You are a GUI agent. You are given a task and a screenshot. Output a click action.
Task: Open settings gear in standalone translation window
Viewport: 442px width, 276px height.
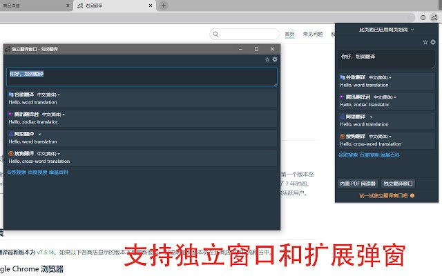(275, 59)
